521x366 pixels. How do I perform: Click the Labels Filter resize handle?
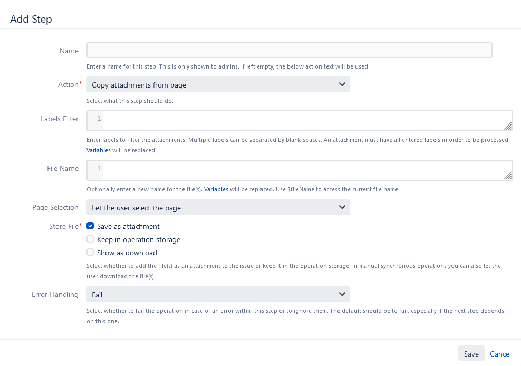click(x=507, y=126)
